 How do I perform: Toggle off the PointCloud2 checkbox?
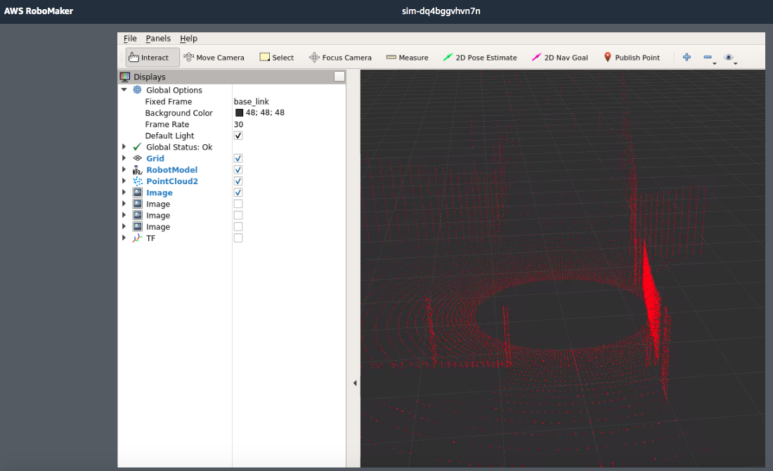click(238, 181)
